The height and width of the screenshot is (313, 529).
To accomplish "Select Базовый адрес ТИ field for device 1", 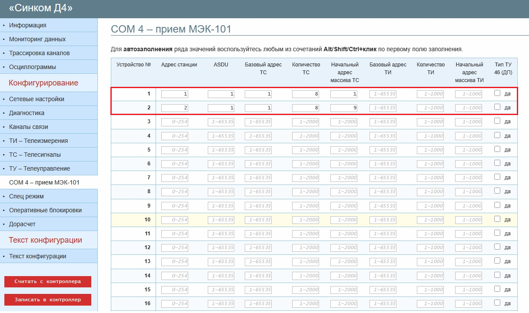I will (x=383, y=94).
